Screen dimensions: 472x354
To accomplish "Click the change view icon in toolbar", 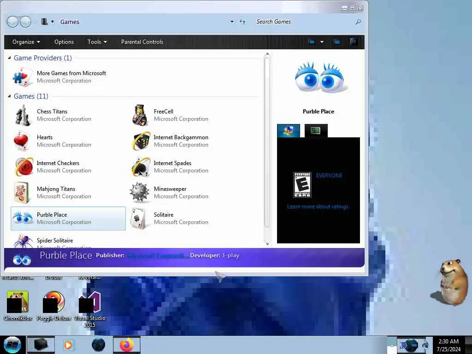I will coord(312,42).
